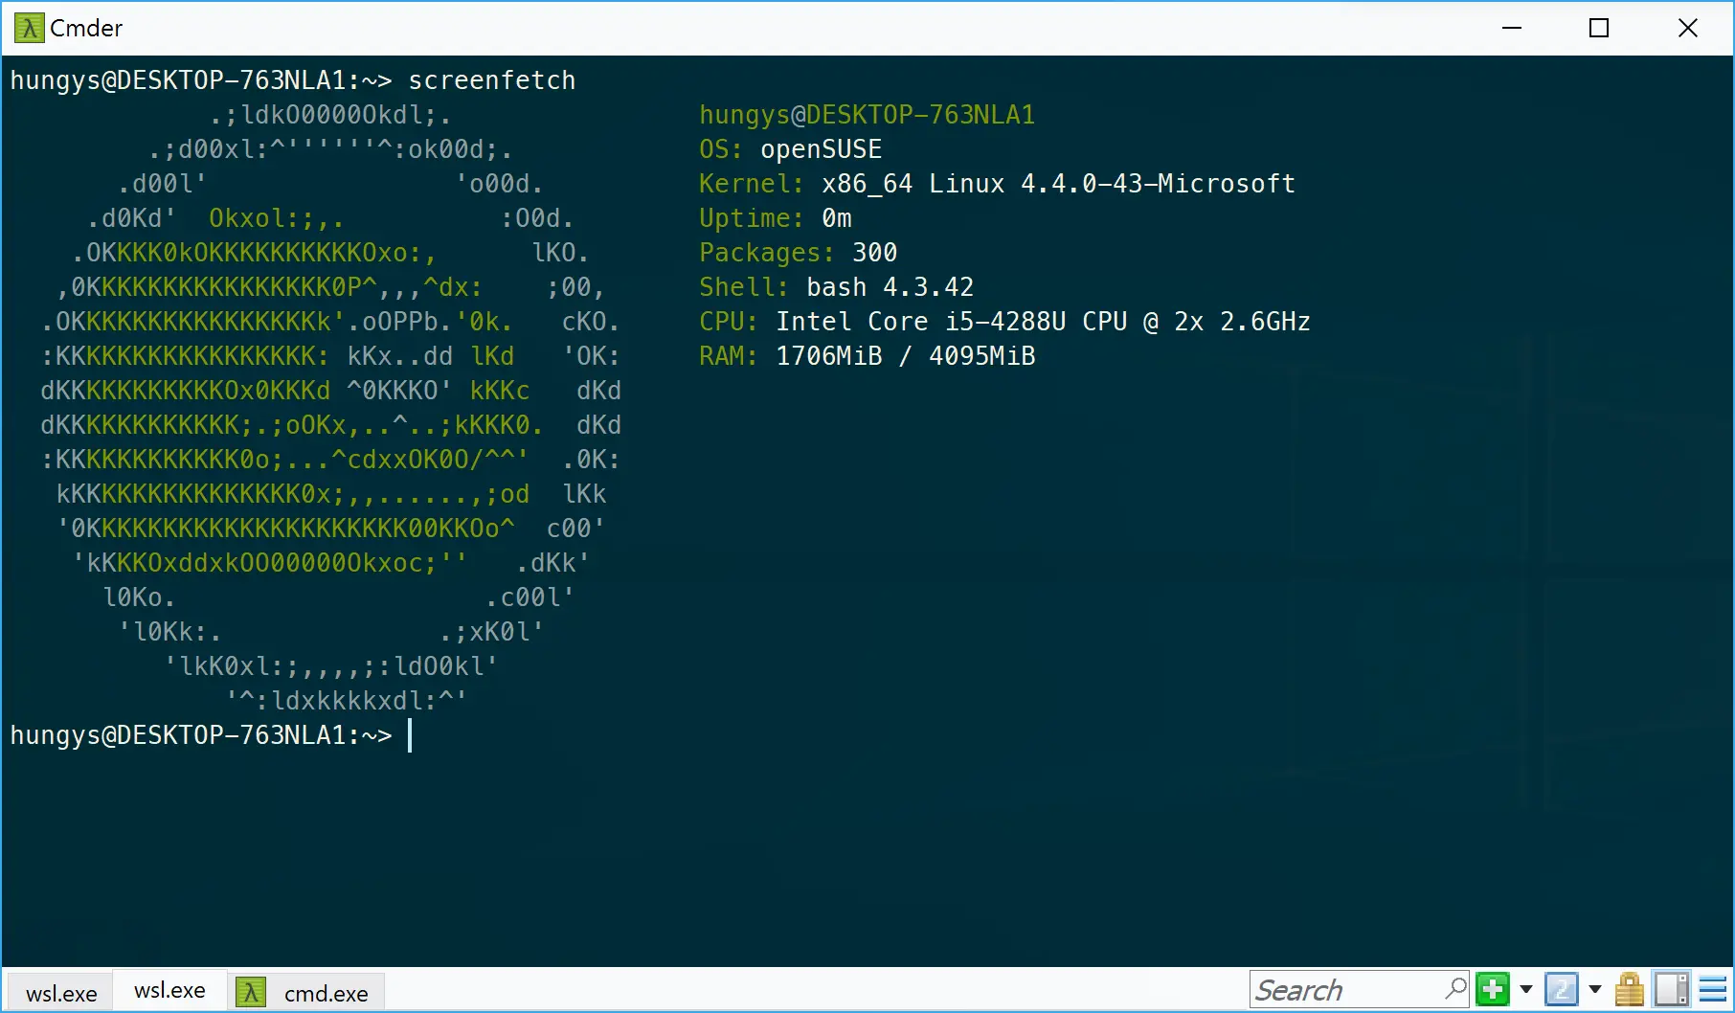Click the blue active console number 2 icon
This screenshot has height=1013, width=1735.
click(x=1562, y=989)
